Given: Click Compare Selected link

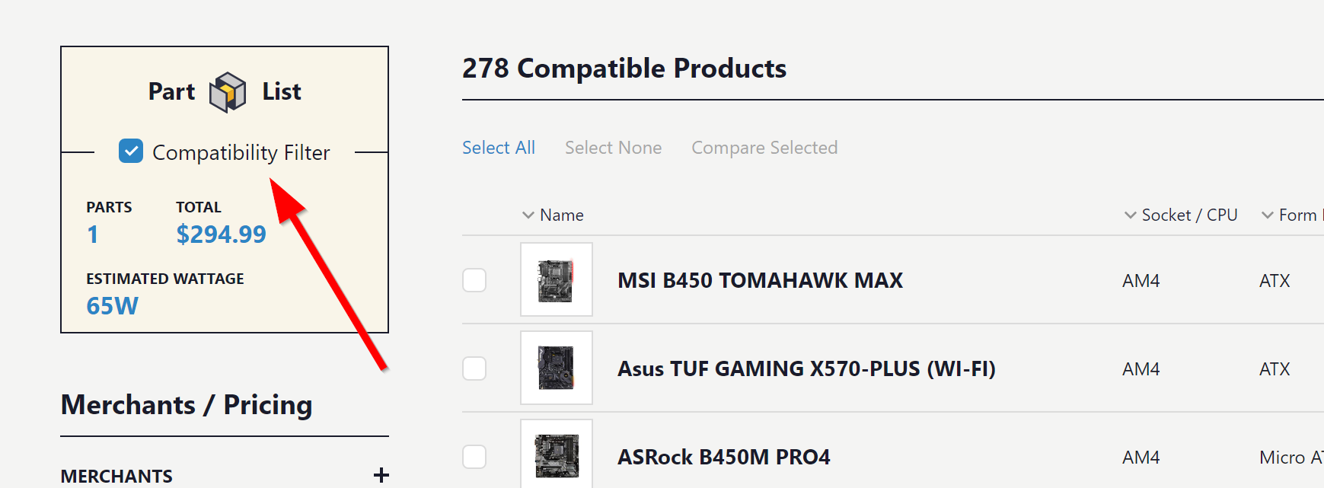Looking at the screenshot, I should 764,148.
